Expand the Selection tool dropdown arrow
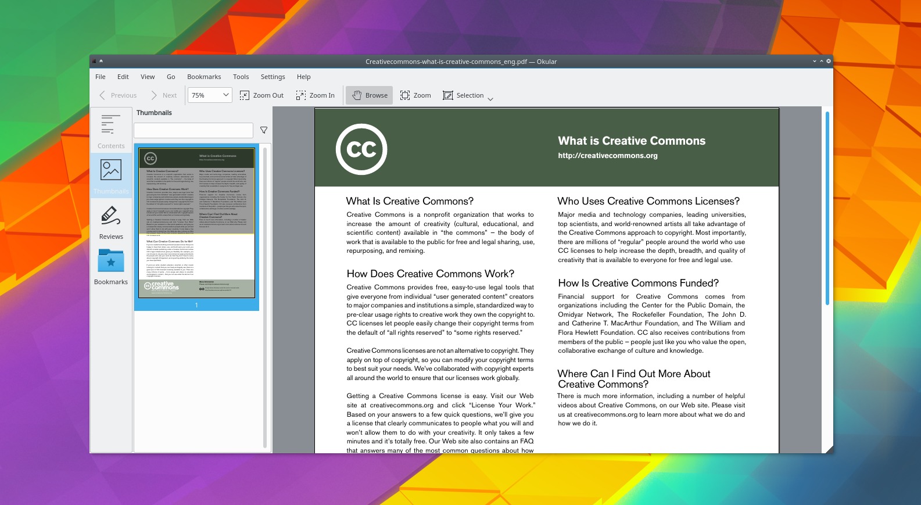Image resolution: width=921 pixels, height=505 pixels. coord(490,99)
